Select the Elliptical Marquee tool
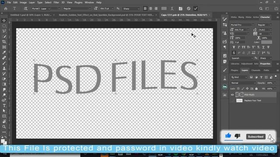This screenshot has width=280, height=157. click(4, 26)
